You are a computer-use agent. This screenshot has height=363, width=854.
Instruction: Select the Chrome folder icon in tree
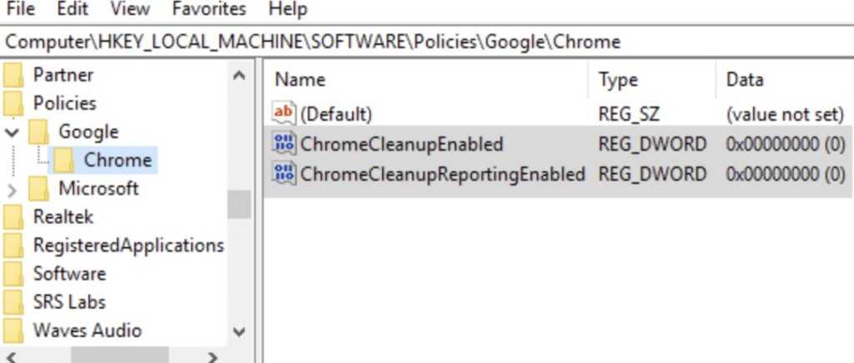pos(64,160)
